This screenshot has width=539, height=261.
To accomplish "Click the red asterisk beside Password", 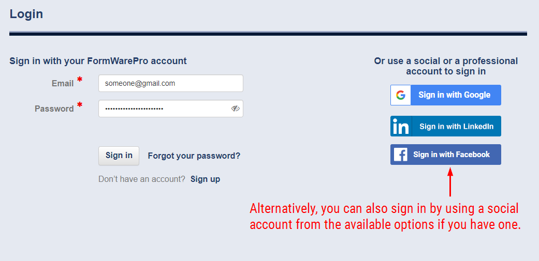I will 80,105.
